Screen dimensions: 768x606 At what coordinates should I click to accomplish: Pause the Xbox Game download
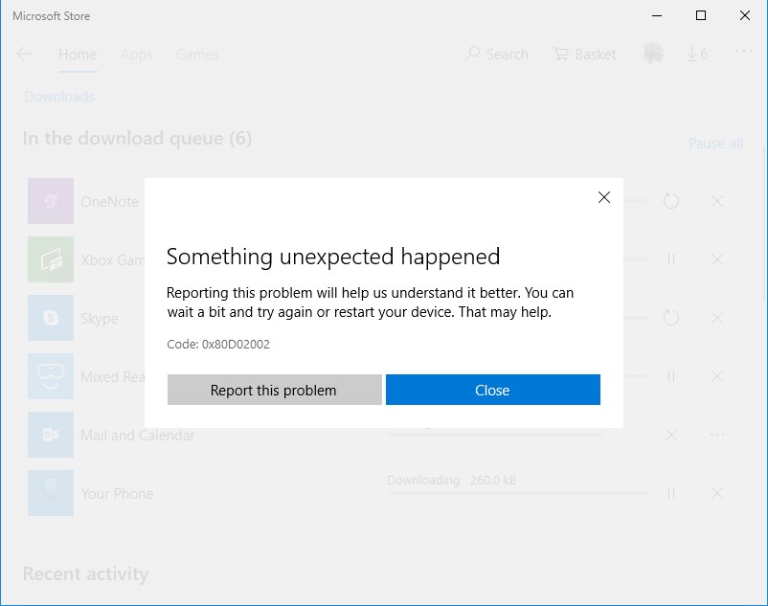[671, 259]
